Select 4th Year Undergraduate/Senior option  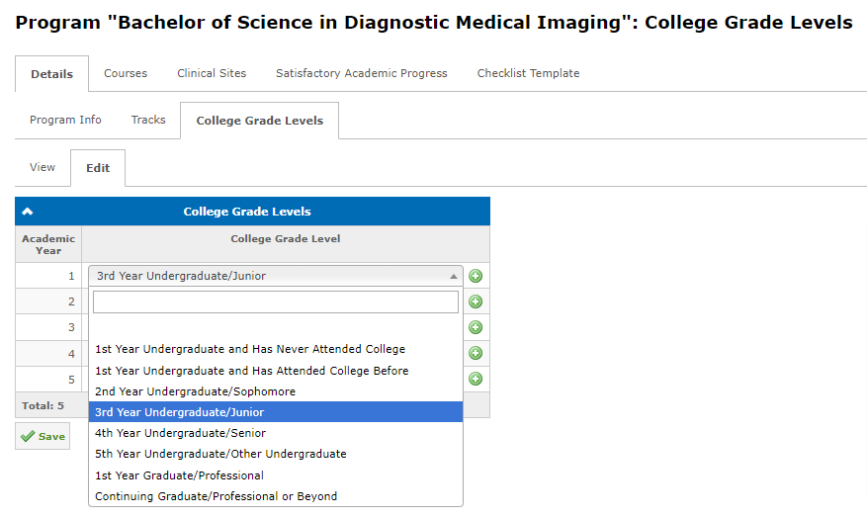(x=180, y=433)
